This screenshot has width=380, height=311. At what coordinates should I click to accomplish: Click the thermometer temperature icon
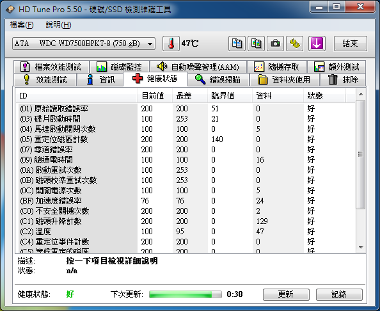(x=171, y=44)
